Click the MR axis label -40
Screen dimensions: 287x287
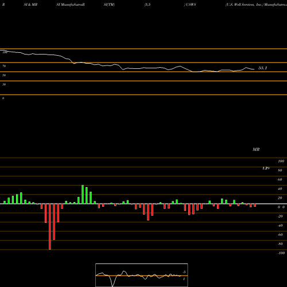[x=280, y=226]
